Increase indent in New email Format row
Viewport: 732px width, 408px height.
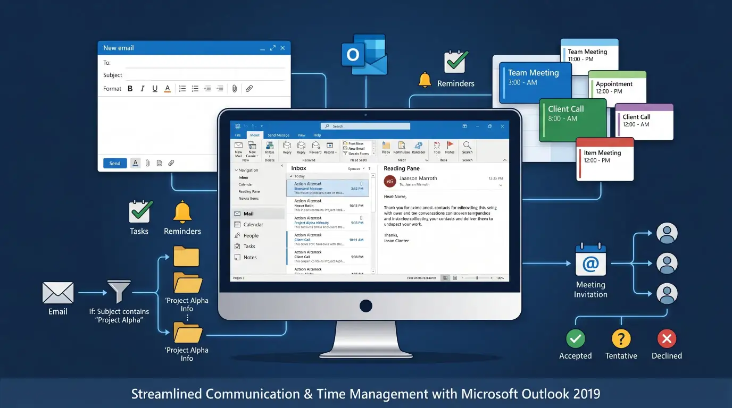coord(220,89)
